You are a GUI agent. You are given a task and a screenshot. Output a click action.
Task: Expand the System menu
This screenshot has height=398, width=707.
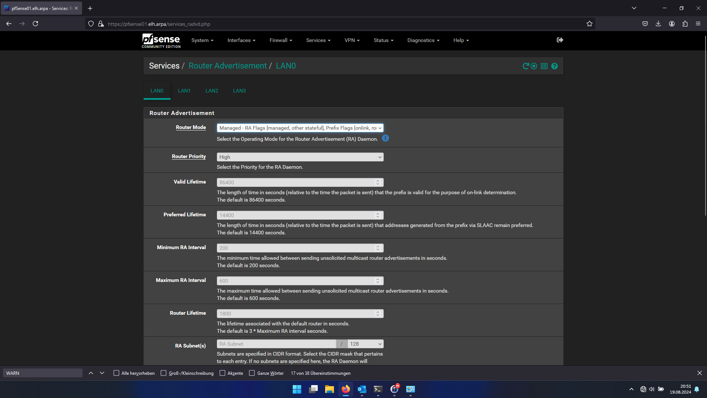coord(202,41)
